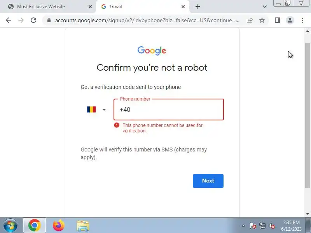View site lock information
This screenshot has height=233, width=311.
pyautogui.click(x=49, y=20)
